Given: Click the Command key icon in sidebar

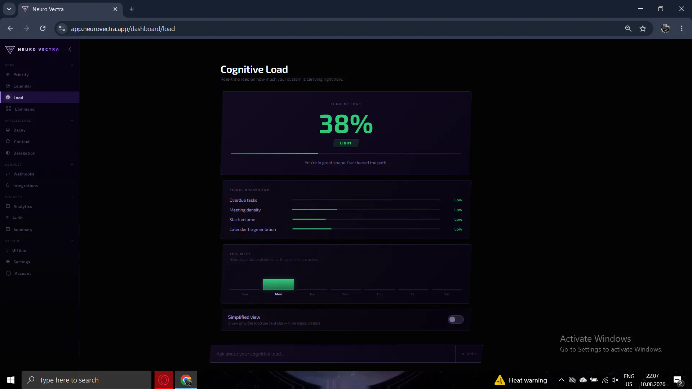Looking at the screenshot, I should [x=9, y=109].
